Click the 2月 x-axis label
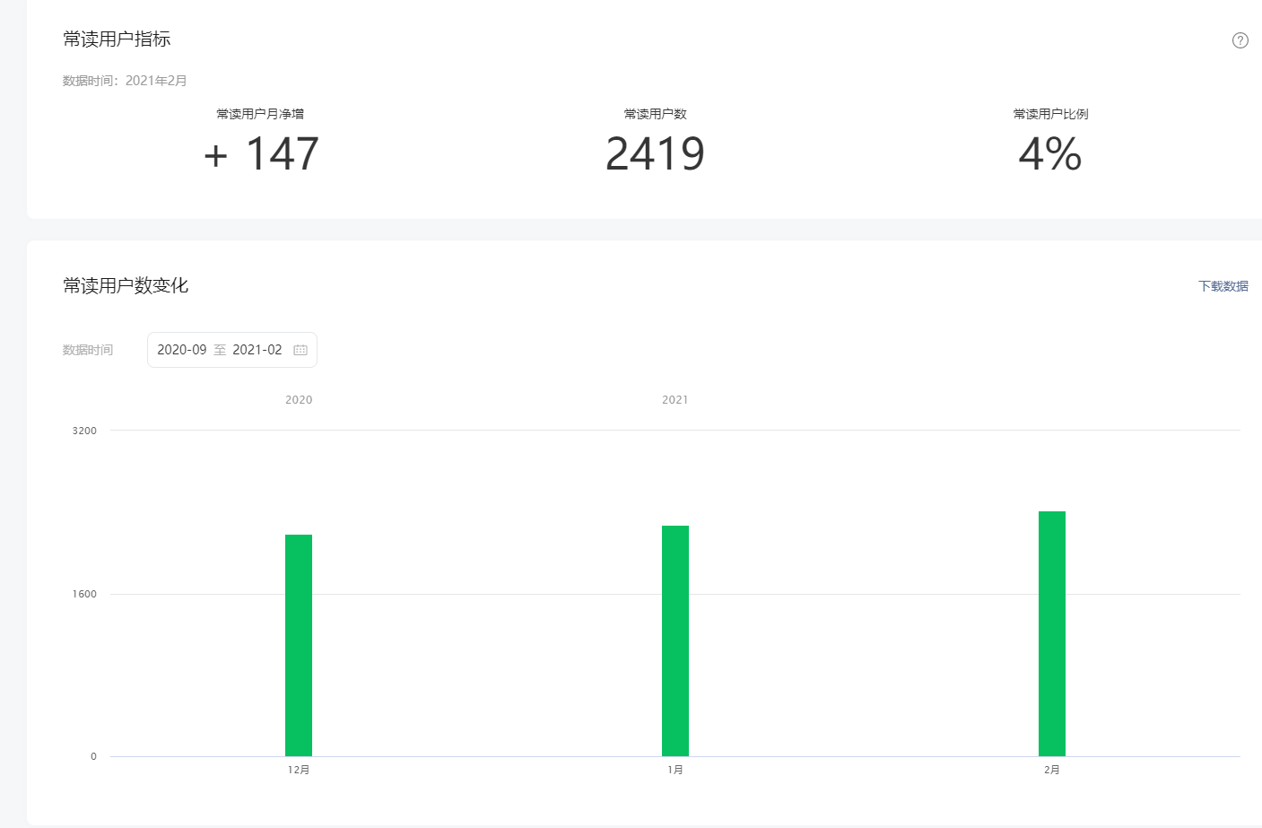This screenshot has height=828, width=1262. point(1052,771)
